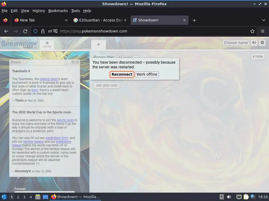Open the Help menu
The image size is (269, 201).
click(87, 11)
